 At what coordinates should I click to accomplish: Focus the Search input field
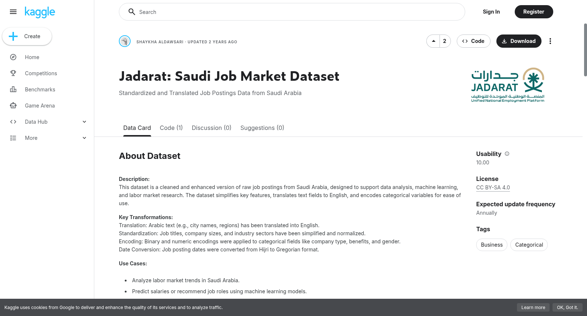tap(292, 12)
